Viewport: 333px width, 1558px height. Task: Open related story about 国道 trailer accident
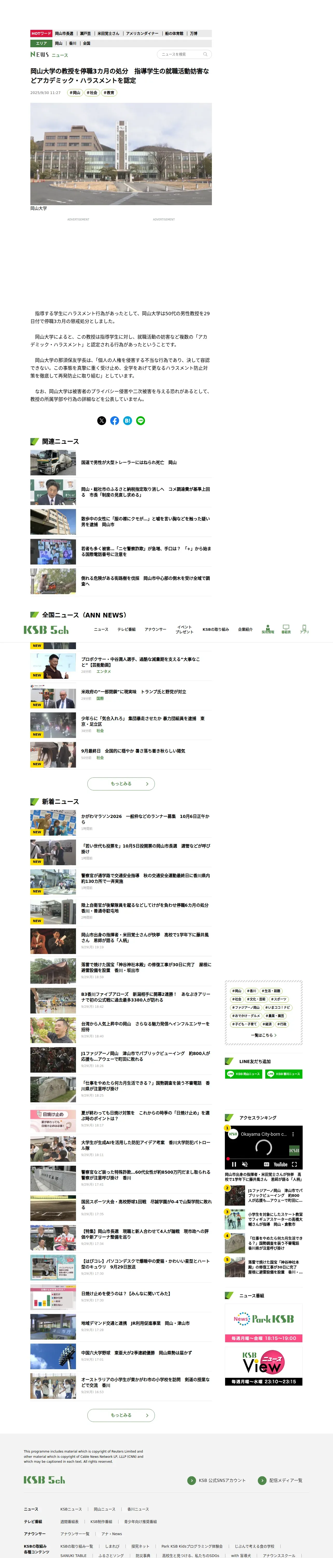(129, 462)
